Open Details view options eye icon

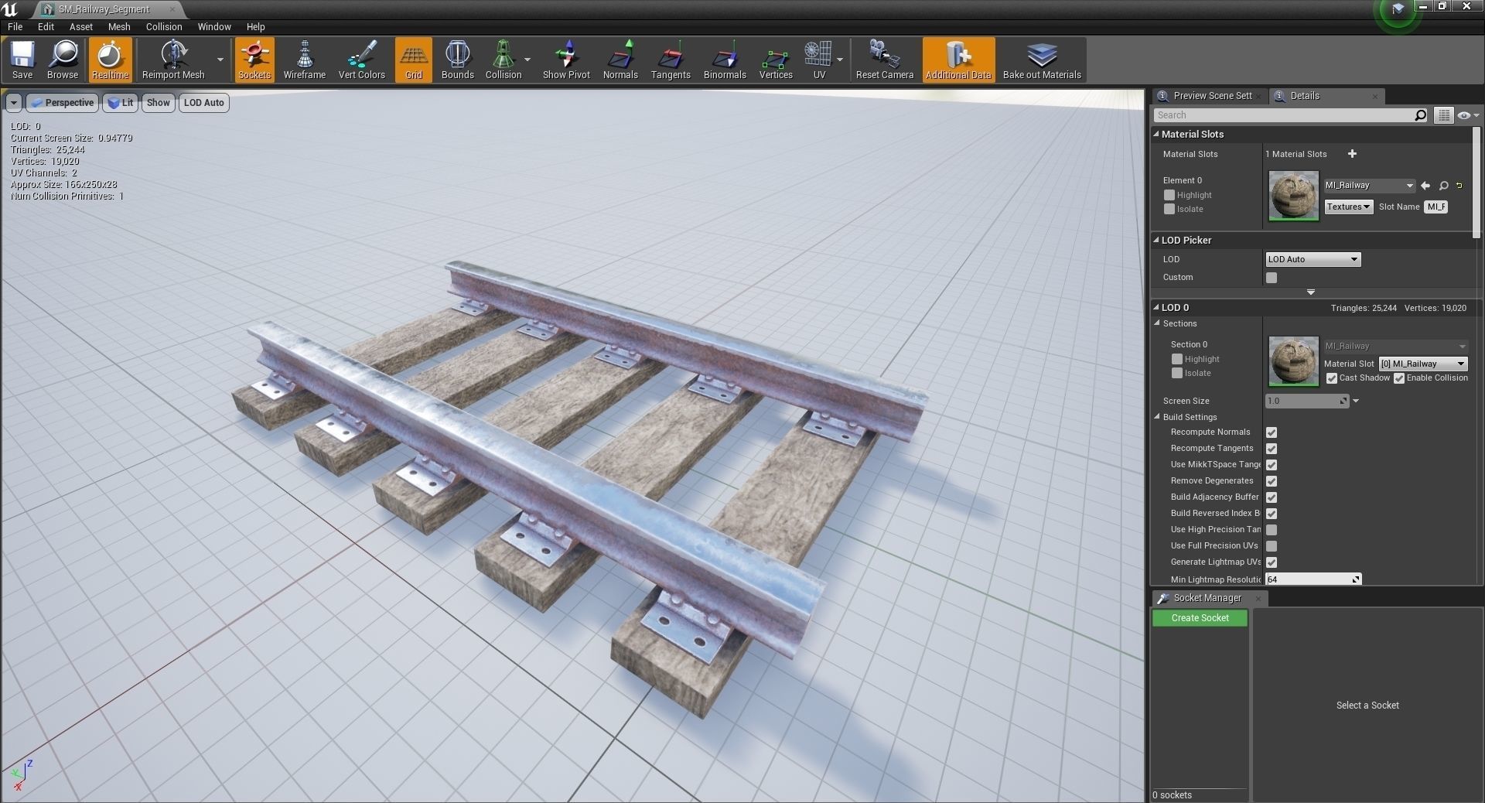point(1467,115)
